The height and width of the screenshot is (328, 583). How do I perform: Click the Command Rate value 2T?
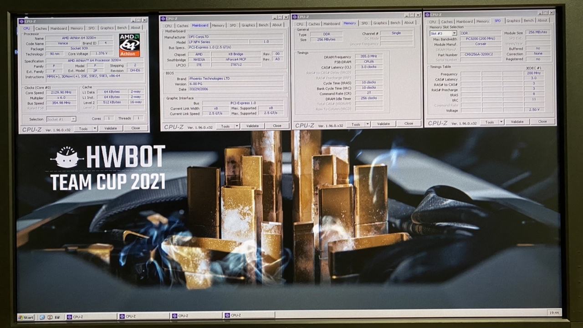(x=368, y=92)
